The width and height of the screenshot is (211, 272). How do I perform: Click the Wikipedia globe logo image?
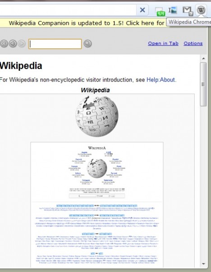click(97, 116)
